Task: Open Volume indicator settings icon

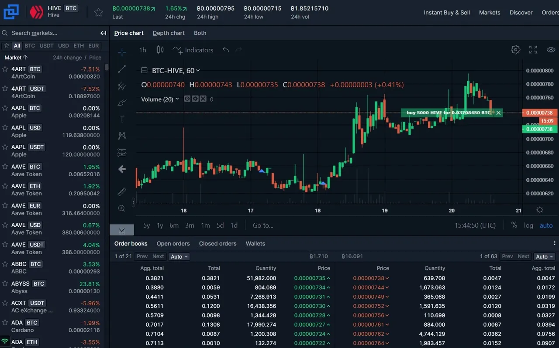Action: pos(195,99)
